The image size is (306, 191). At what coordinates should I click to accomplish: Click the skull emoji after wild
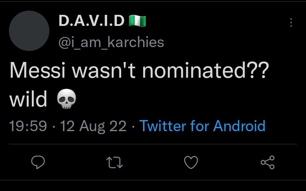pos(67,98)
